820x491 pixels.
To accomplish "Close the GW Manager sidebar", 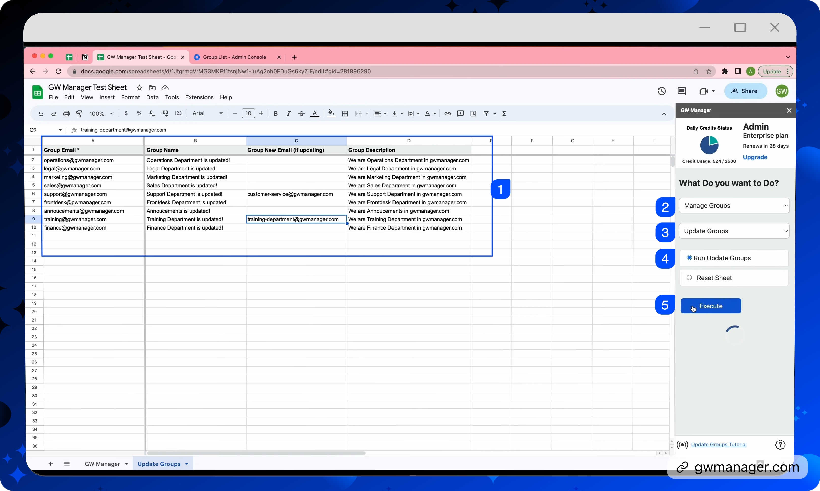I will click(789, 111).
